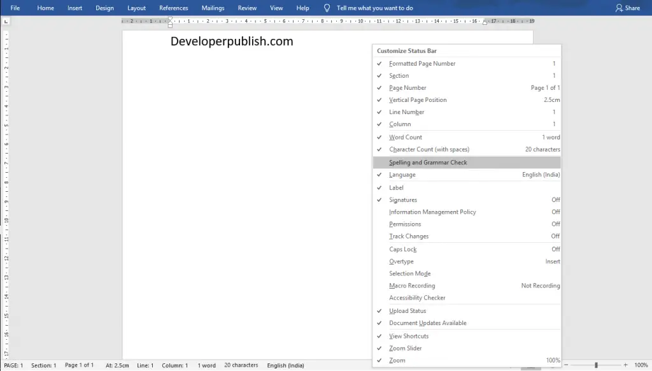Click the tab selector box beside the ruler
Image resolution: width=652 pixels, height=371 pixels.
pos(6,21)
